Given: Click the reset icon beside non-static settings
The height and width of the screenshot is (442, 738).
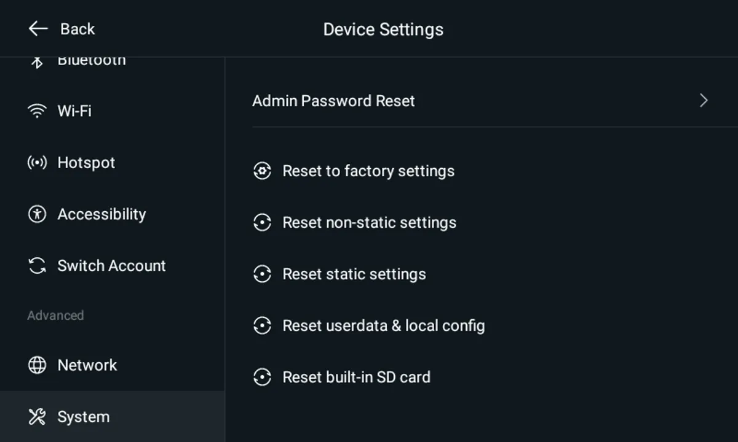Looking at the screenshot, I should point(262,222).
